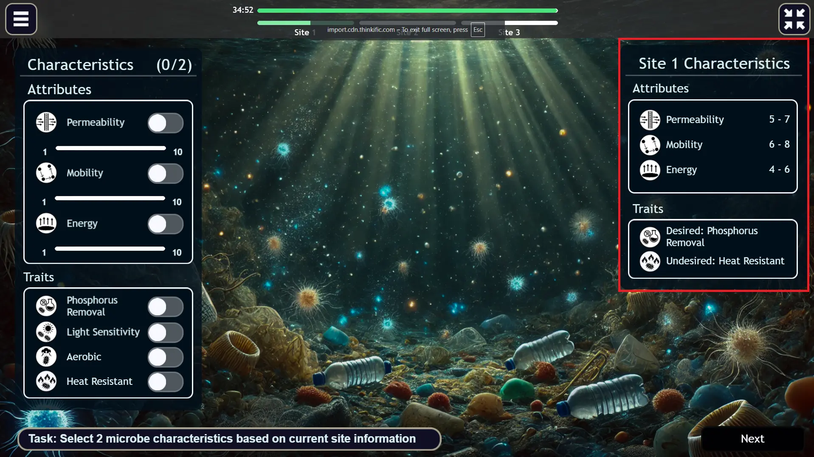This screenshot has height=457, width=814.
Task: Click the Light Sensitivity trait icon
Action: [x=46, y=332]
